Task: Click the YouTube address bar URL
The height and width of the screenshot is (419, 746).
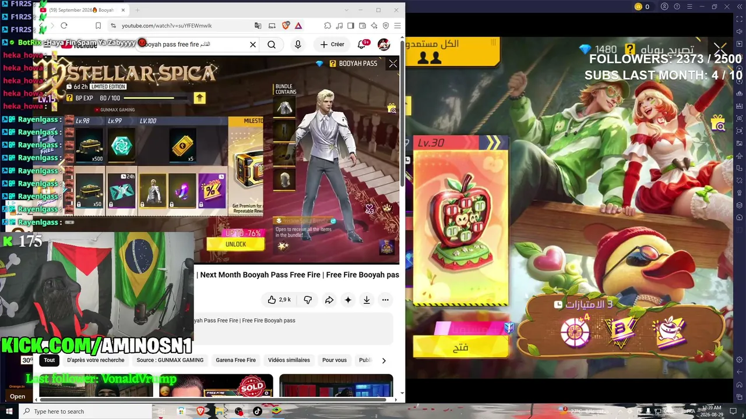Action: tap(167, 26)
